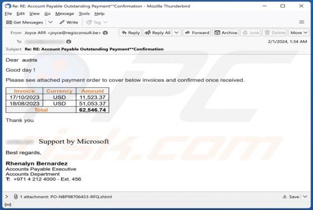This screenshot has width=313, height=210.
Task: Open the File menu
Action: pyautogui.click(x=8, y=13)
